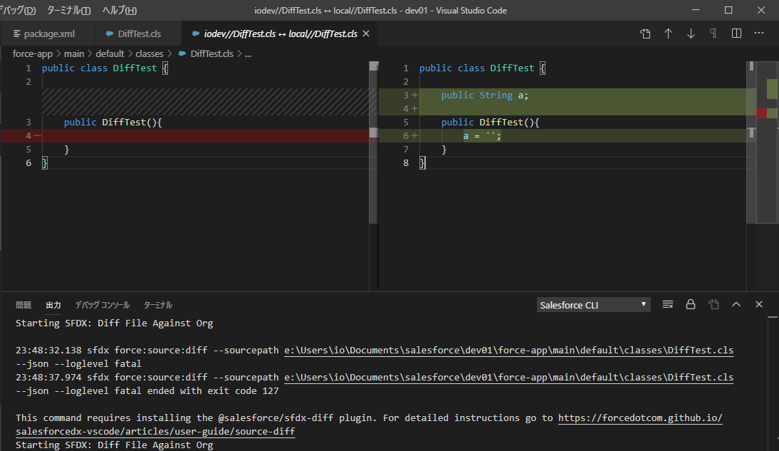Click the default breadcrumb segment
This screenshot has width=779, height=451.
tap(110, 53)
